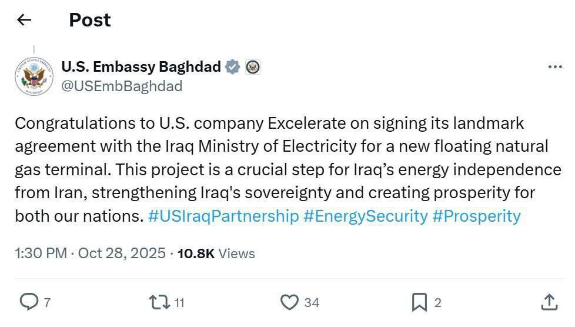
Task: Bookmark this post
Action: [419, 302]
